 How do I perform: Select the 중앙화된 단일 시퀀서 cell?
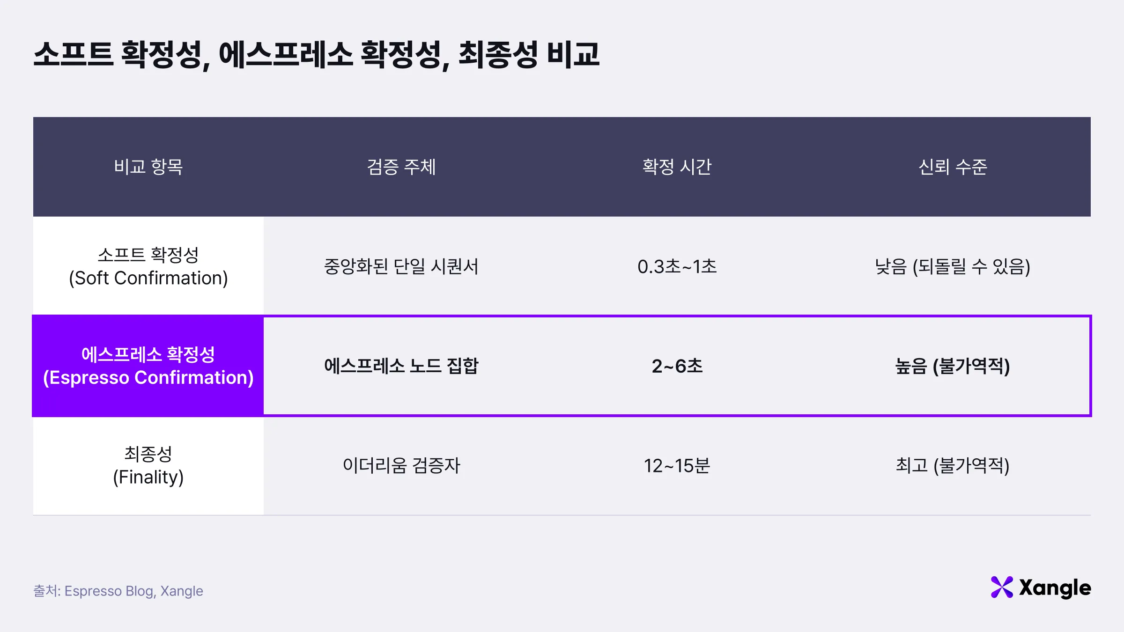click(x=401, y=266)
